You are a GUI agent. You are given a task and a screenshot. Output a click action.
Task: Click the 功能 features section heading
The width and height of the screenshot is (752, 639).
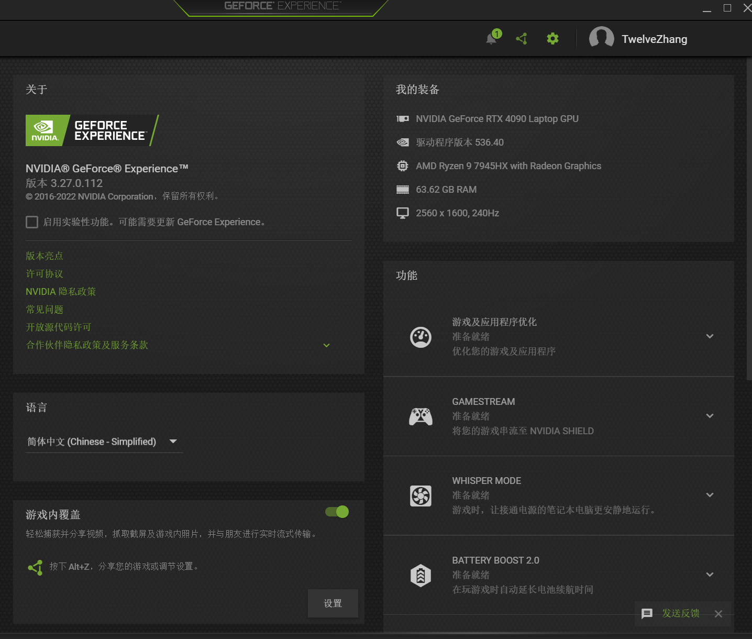click(x=406, y=276)
